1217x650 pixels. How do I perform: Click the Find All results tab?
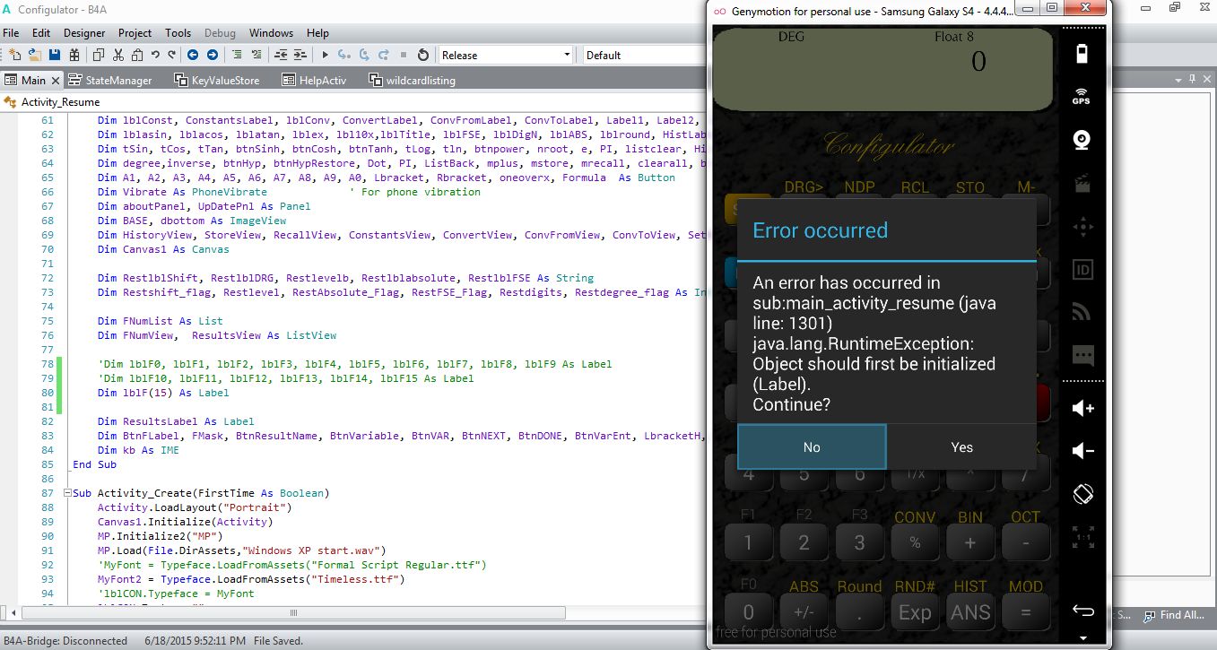(1174, 615)
